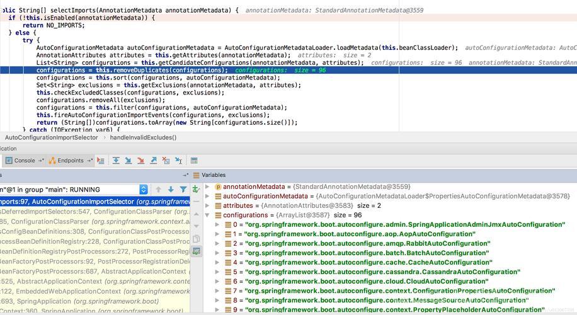The width and height of the screenshot is (577, 315).
Task: Expand list element 0 SpringApplicationAdminJmxAutoConfiguration
Action: pyautogui.click(x=217, y=224)
